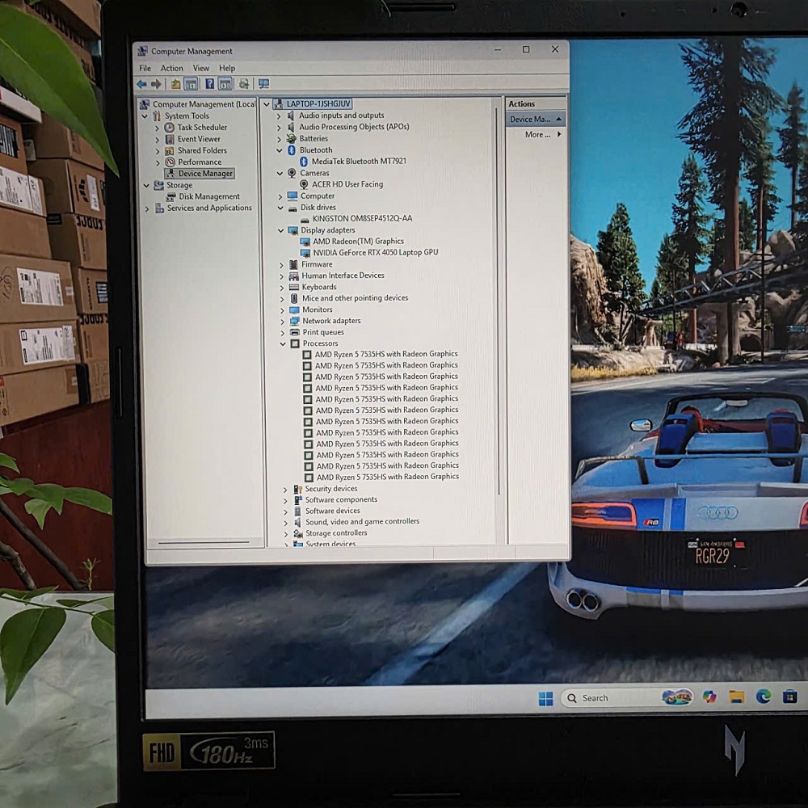Click the Mice and other pointing devices icon
The image size is (808, 808).
(294, 298)
